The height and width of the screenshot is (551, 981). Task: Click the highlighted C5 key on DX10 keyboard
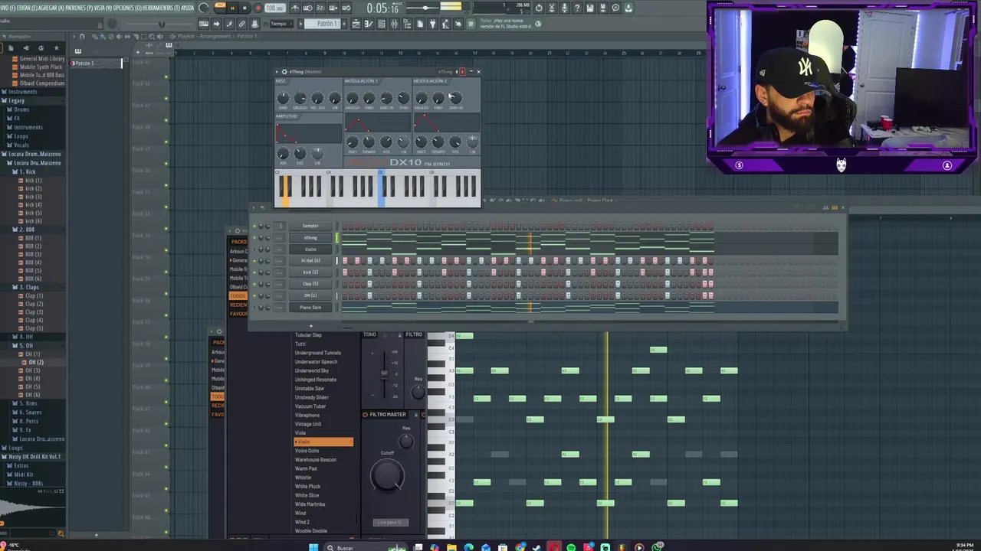382,189
